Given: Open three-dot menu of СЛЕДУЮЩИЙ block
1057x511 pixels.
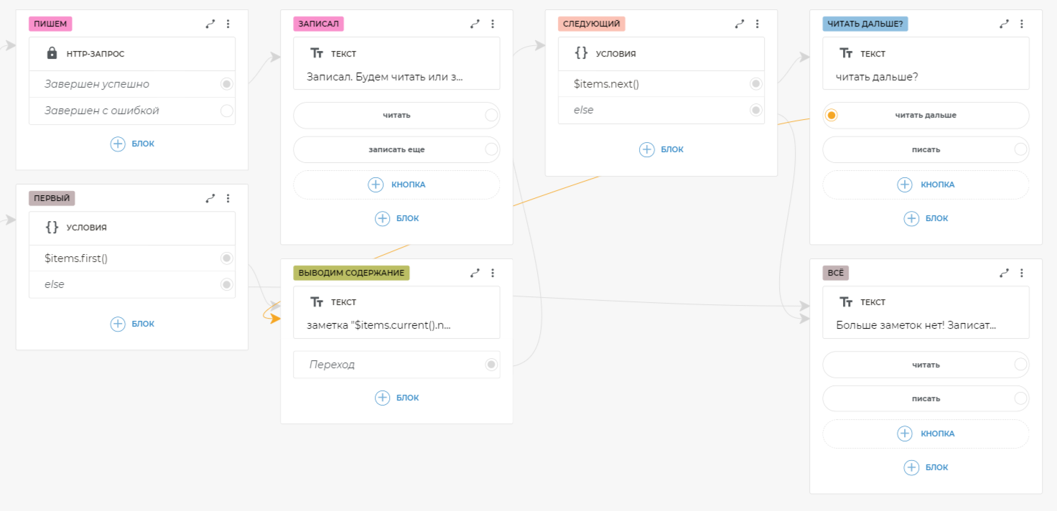Looking at the screenshot, I should [757, 24].
